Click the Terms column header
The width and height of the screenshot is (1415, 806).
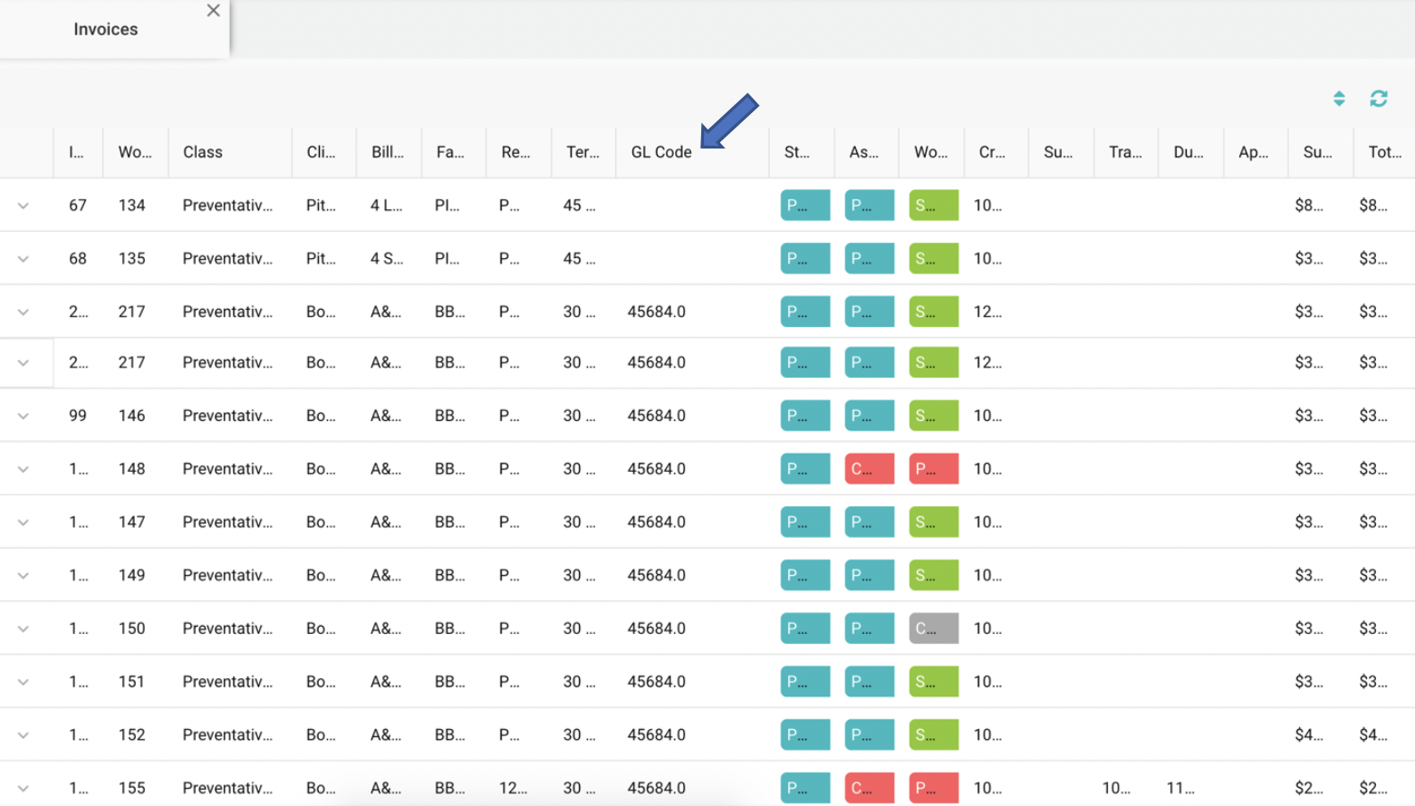(x=582, y=151)
